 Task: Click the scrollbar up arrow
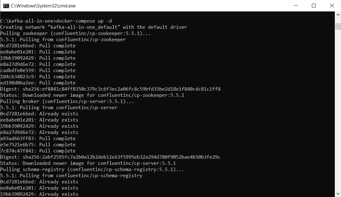[x=338, y=15]
